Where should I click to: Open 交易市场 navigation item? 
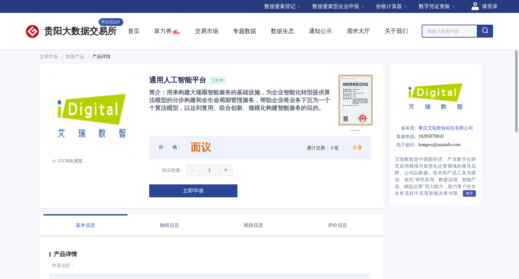pyautogui.click(x=207, y=31)
